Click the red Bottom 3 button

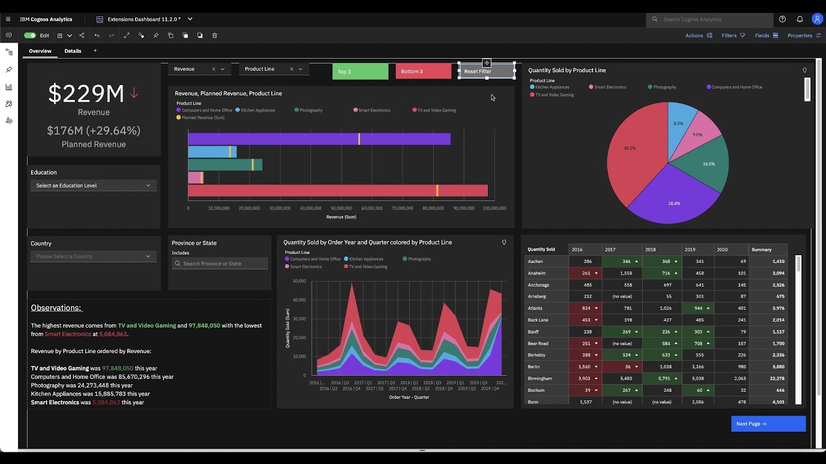click(x=423, y=72)
